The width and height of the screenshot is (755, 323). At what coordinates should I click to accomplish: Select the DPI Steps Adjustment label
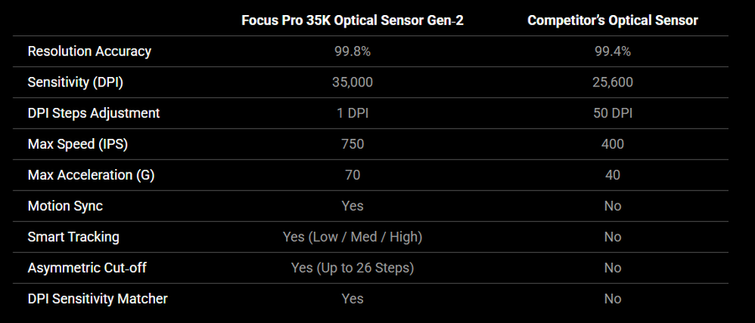coord(94,113)
